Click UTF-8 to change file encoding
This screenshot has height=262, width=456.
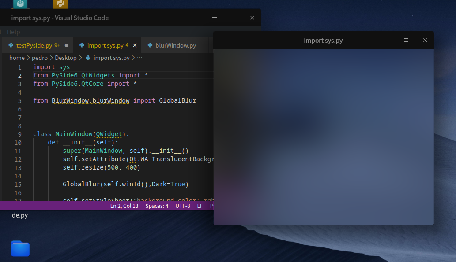tap(183, 206)
